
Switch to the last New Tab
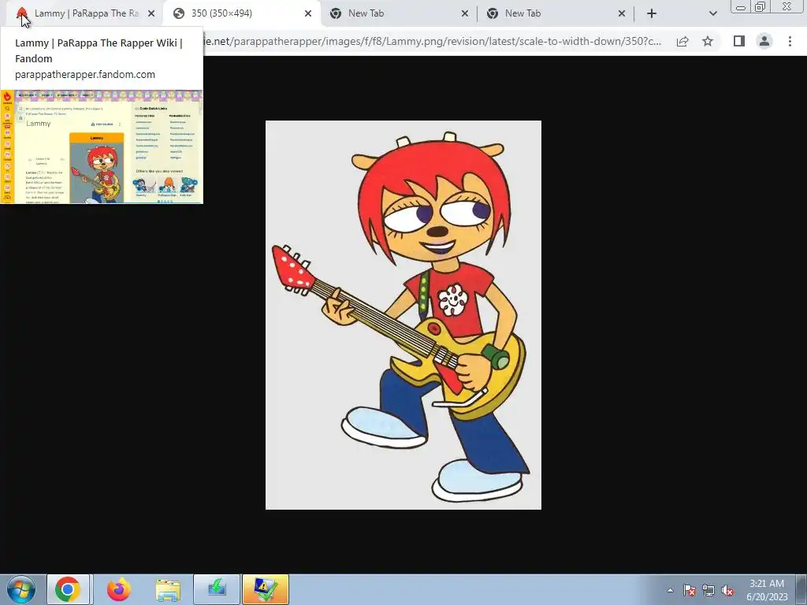coord(556,13)
